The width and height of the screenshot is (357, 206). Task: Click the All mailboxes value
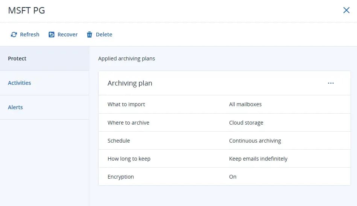(245, 104)
